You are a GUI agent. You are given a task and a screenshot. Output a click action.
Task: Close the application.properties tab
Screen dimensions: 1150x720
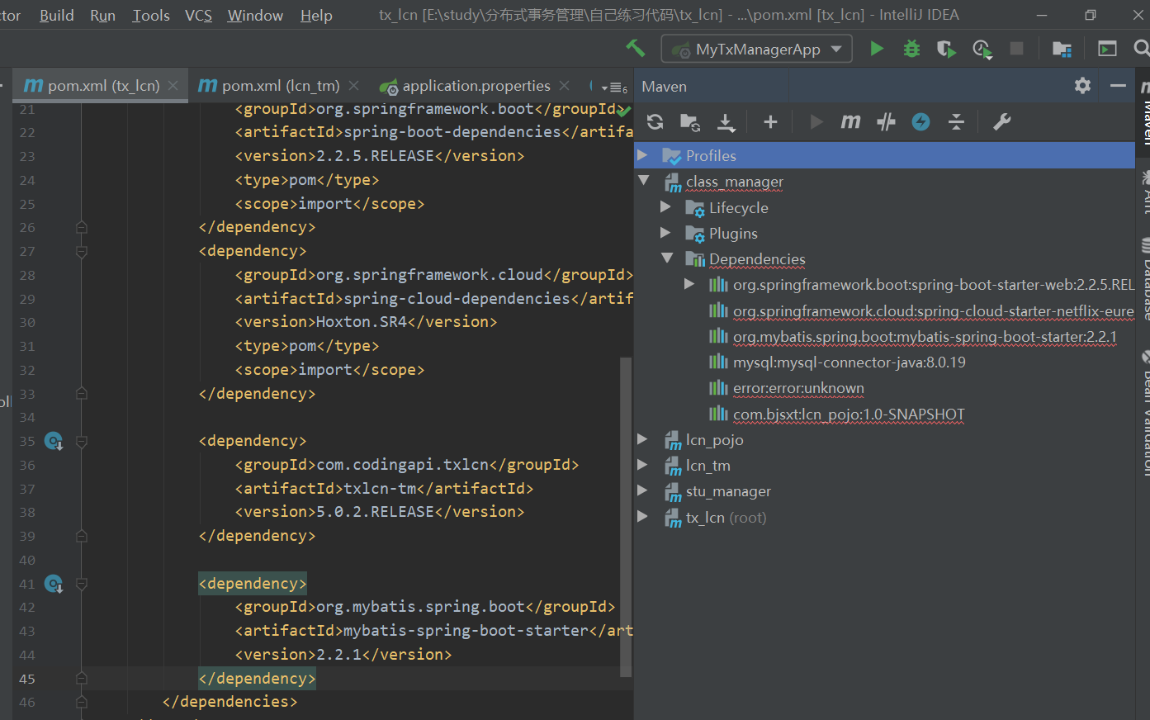[564, 86]
